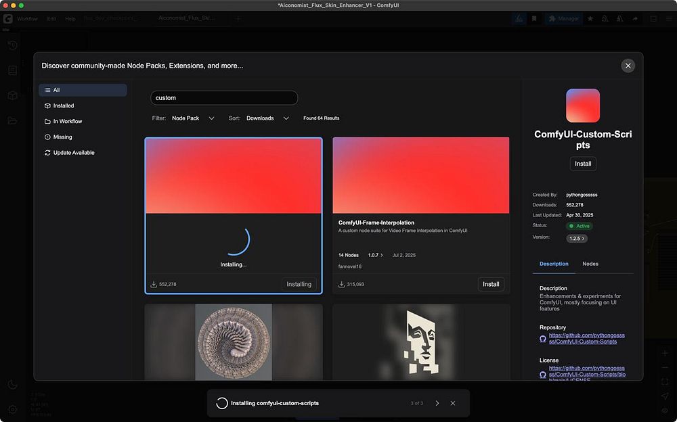Switch to the Nodes tab
Screen dimensions: 677x422
[590, 264]
